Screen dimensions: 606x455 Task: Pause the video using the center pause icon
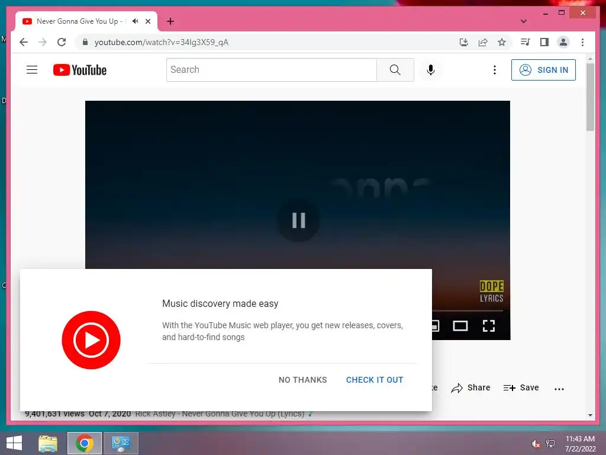[x=298, y=220]
